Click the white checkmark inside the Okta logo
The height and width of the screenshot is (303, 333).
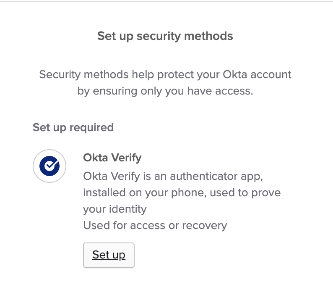click(x=50, y=166)
